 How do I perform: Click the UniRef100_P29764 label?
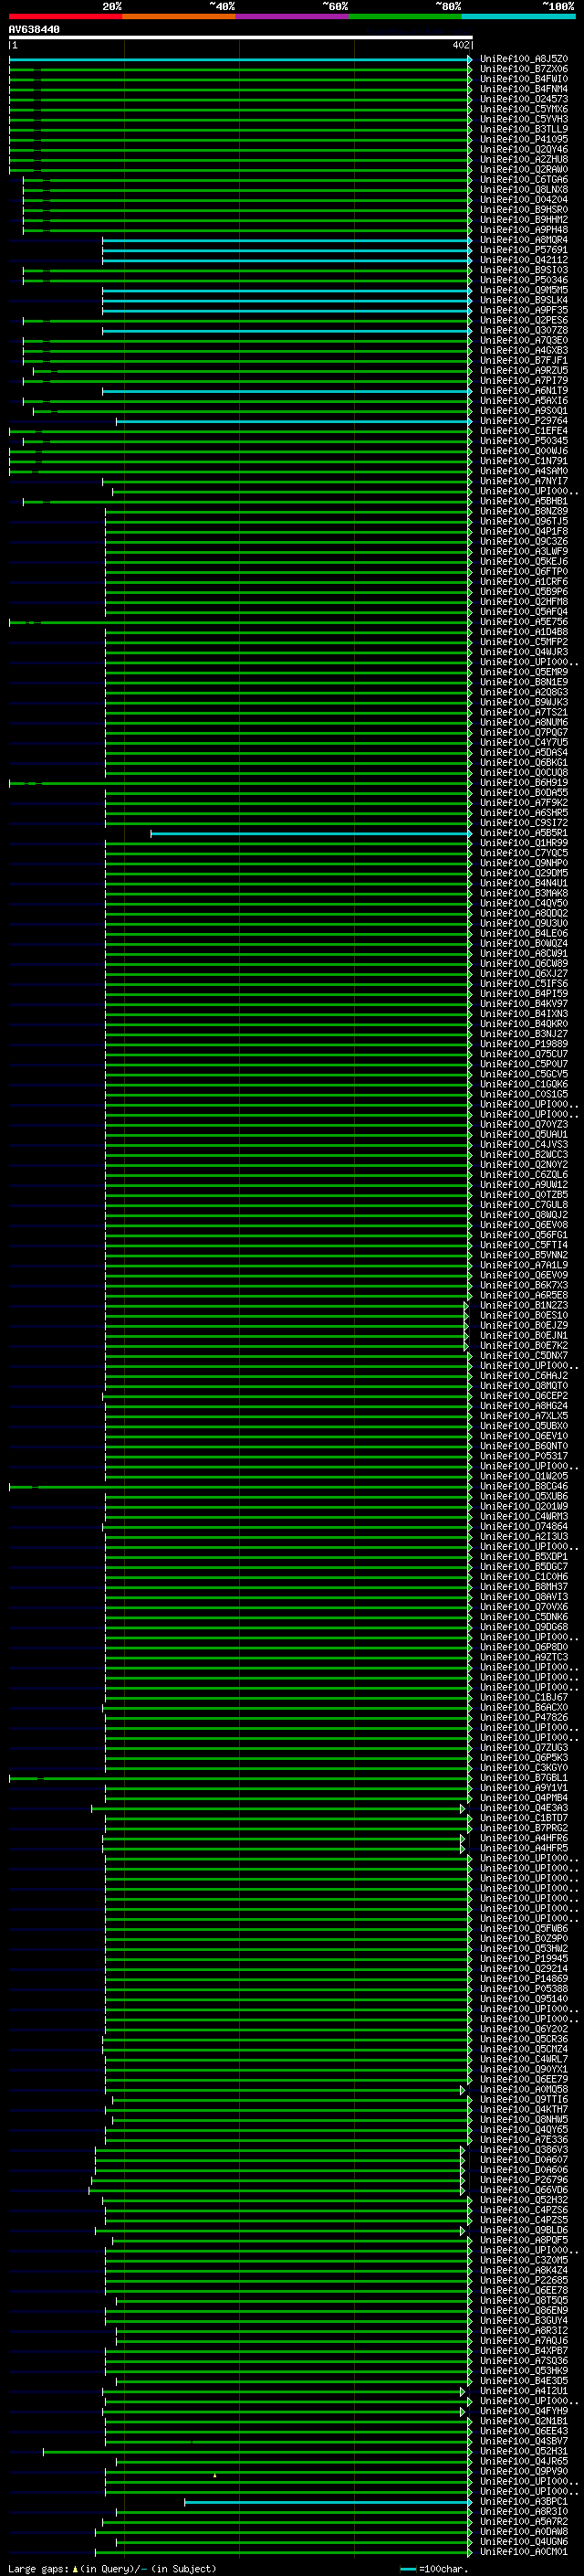point(524,421)
